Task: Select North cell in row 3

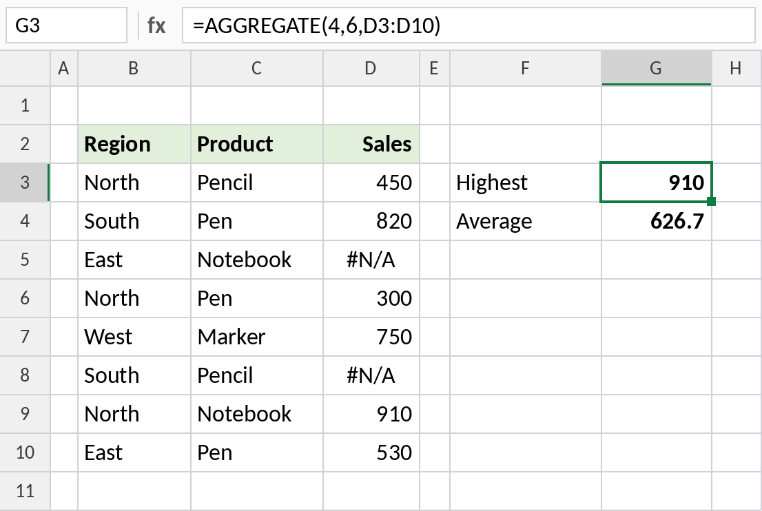Action: [x=134, y=182]
